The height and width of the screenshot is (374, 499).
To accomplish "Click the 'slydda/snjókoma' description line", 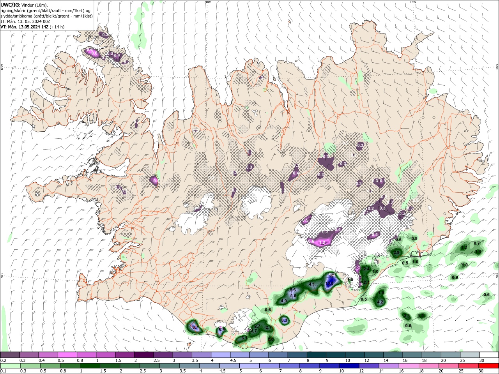I will click(x=46, y=16).
